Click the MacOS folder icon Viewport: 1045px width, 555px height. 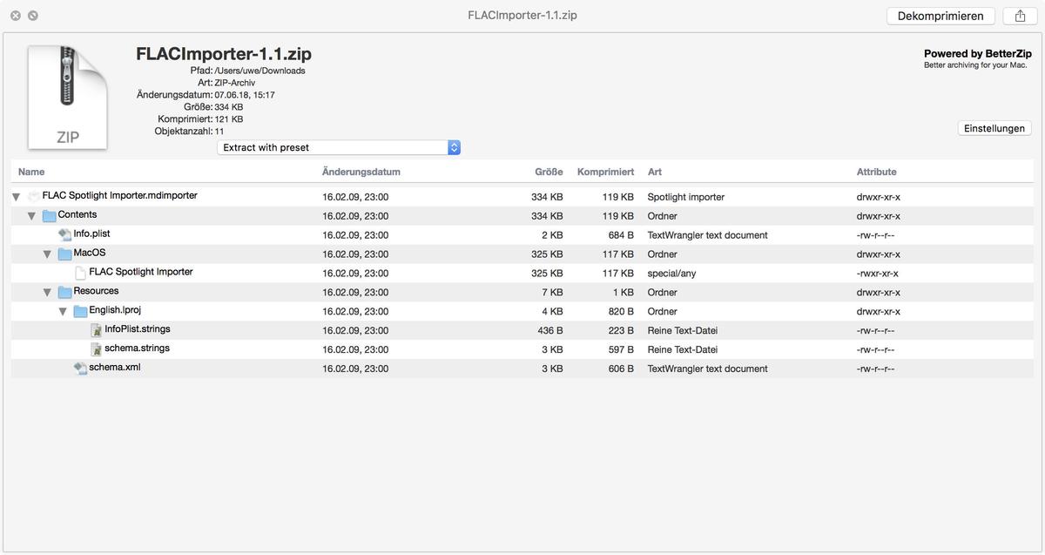pos(64,254)
